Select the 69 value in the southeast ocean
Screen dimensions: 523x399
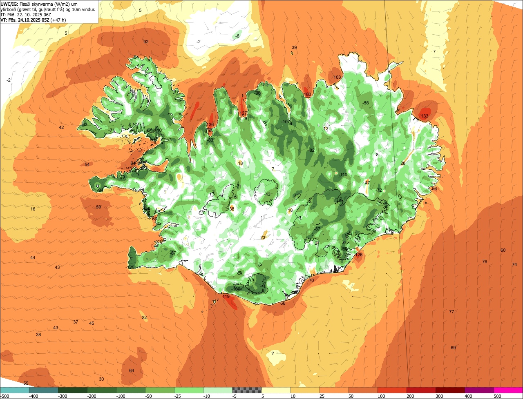(453, 348)
